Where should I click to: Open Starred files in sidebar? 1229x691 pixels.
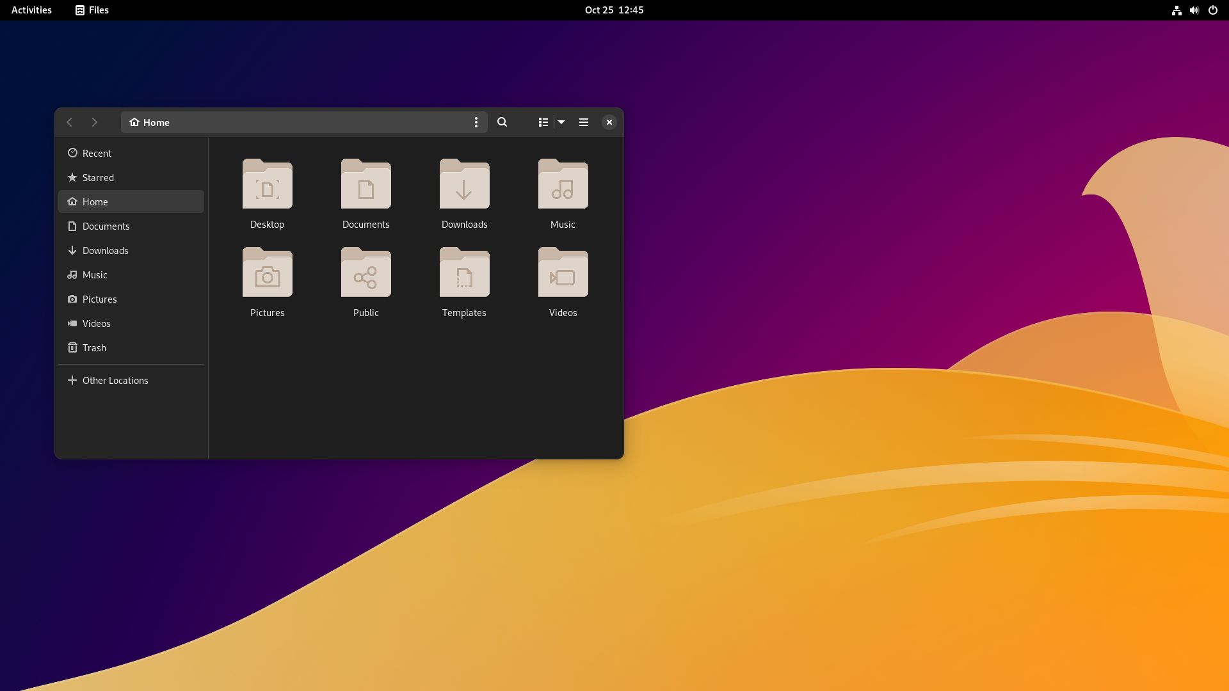pyautogui.click(x=97, y=177)
